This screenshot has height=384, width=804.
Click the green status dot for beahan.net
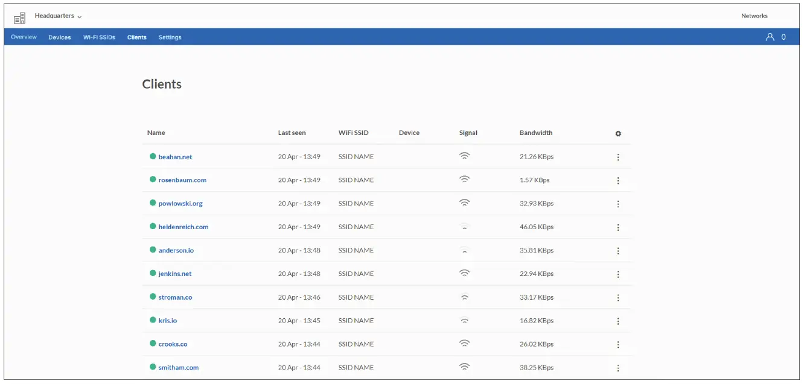(x=153, y=156)
